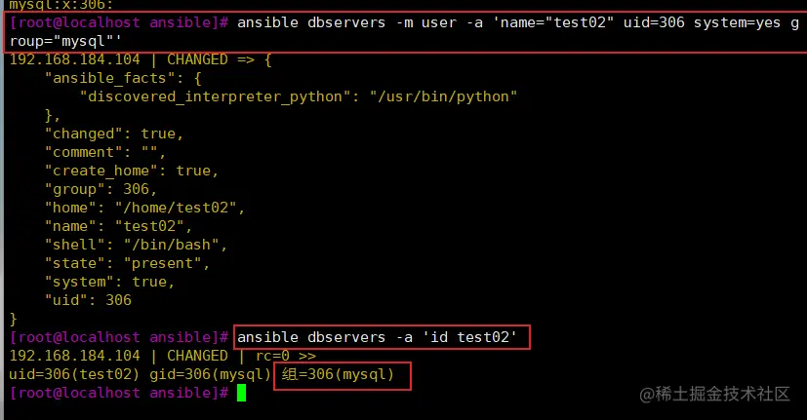
Task: Click the "rc=0 >>" result text
Action: 286,356
